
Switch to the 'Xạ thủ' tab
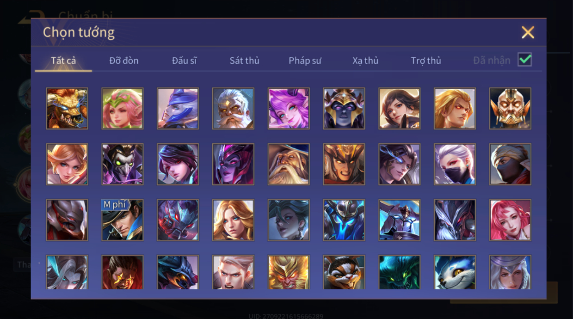tap(365, 61)
